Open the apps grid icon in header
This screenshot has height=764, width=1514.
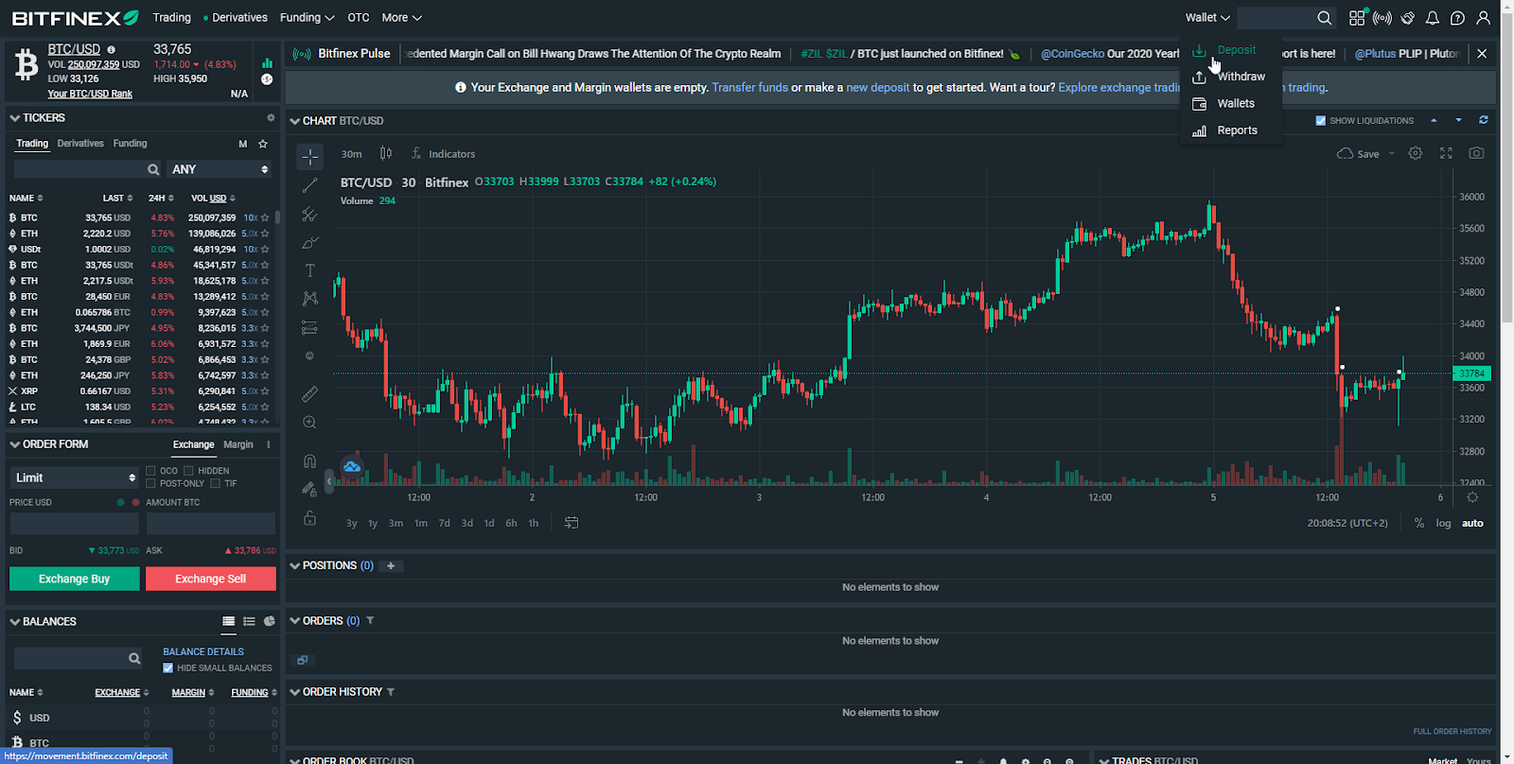[1357, 18]
